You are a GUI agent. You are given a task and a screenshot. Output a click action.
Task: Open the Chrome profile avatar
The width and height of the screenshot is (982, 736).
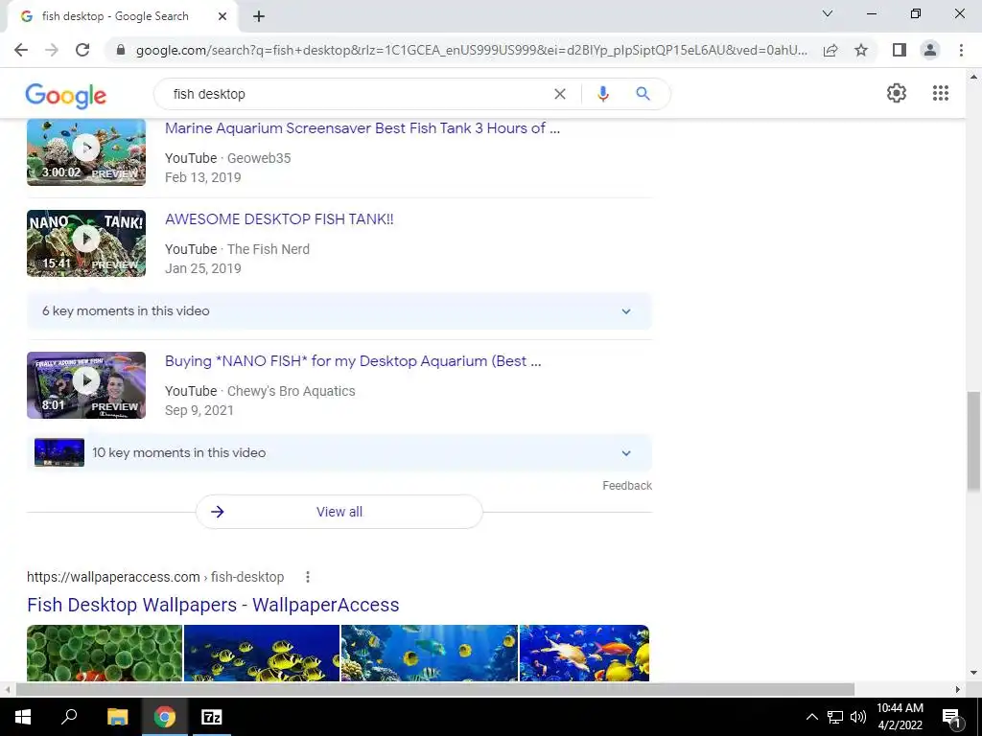click(930, 50)
